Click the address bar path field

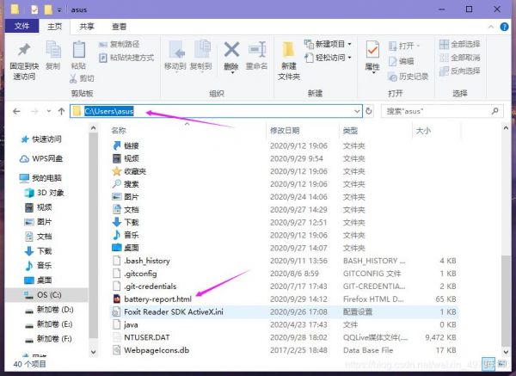216,111
